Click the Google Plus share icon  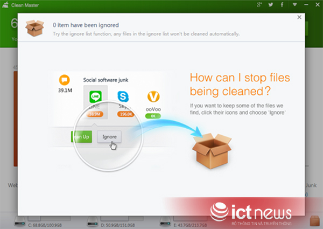coord(259,5)
